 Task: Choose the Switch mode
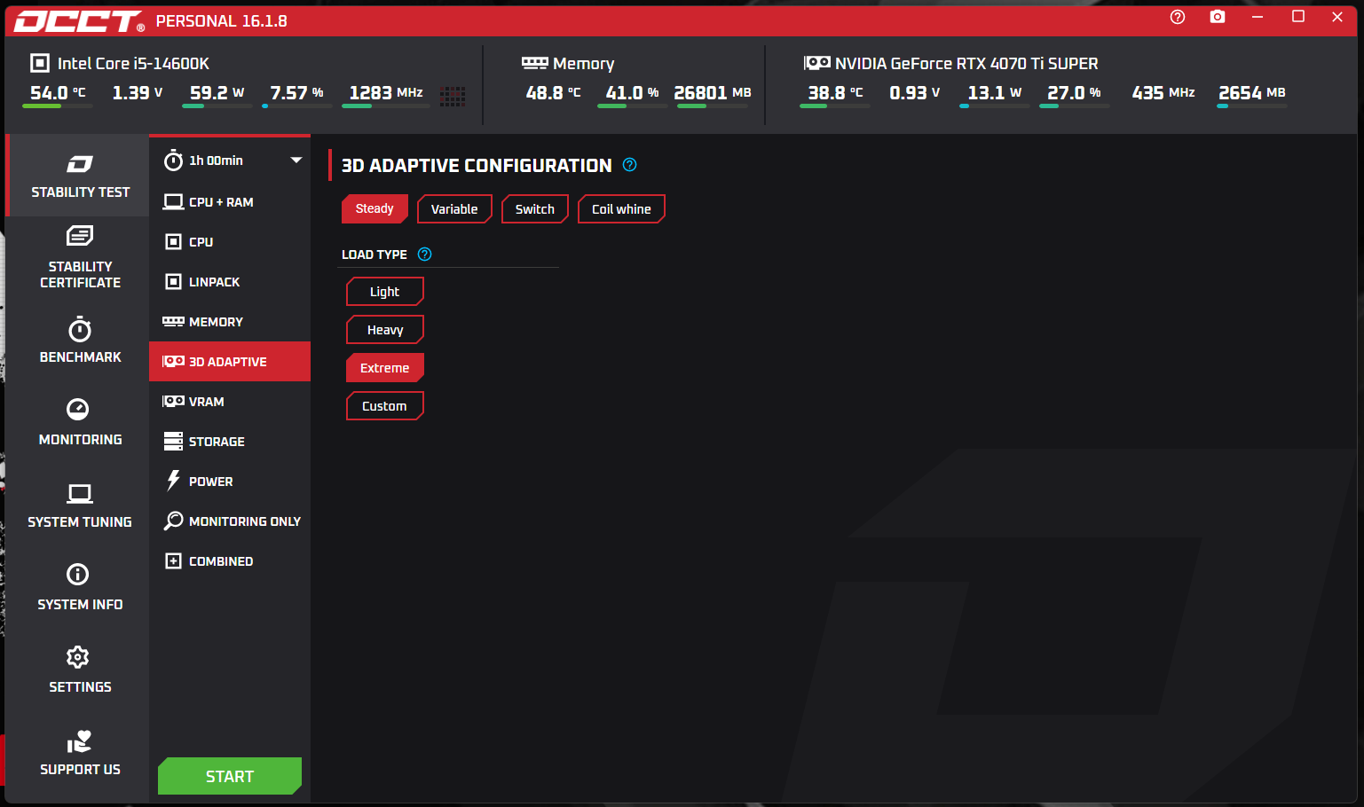coord(535,209)
